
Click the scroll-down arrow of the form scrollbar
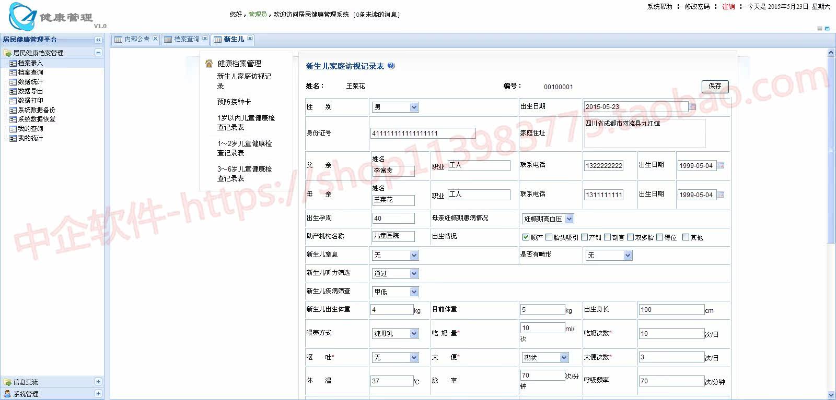pyautogui.click(x=831, y=395)
